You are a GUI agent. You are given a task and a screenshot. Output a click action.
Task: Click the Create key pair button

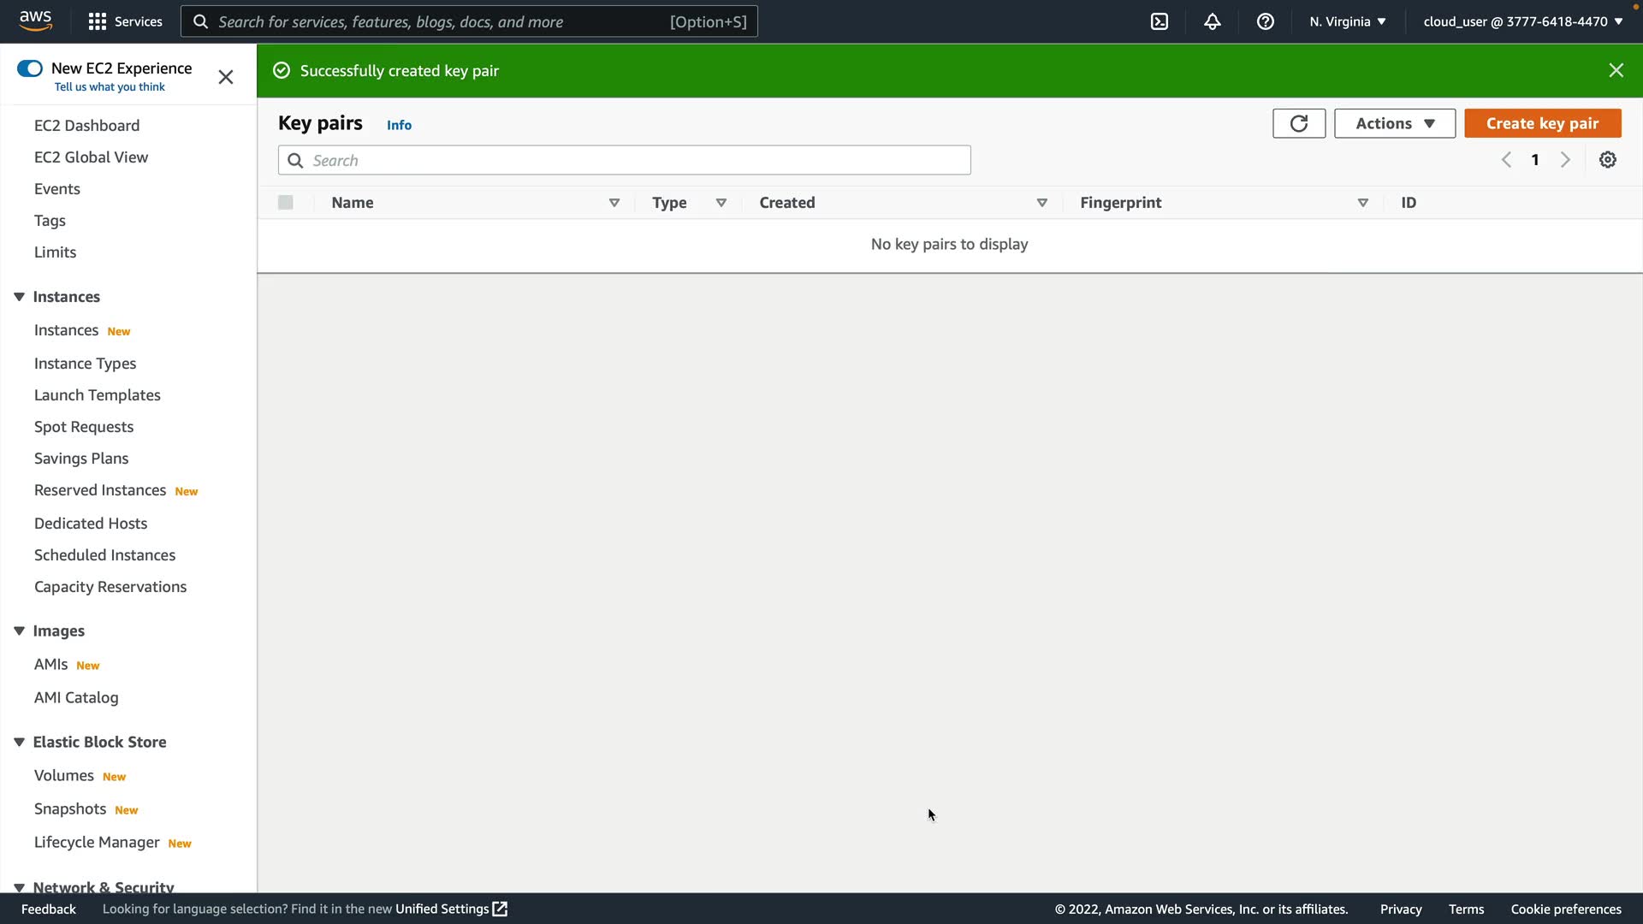point(1542,123)
